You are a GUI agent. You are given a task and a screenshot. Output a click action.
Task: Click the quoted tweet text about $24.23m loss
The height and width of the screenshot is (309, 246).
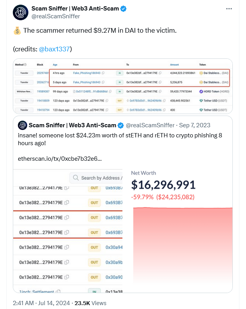click(x=120, y=139)
